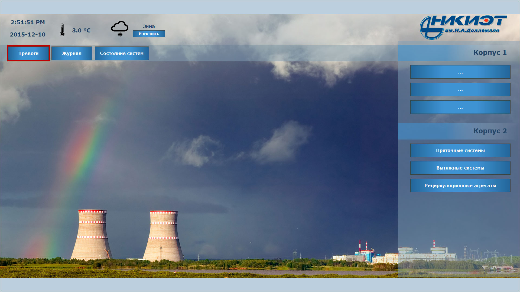Image resolution: width=520 pixels, height=292 pixels.
Task: Click the time 2:51:51 PM
Action: [28, 22]
